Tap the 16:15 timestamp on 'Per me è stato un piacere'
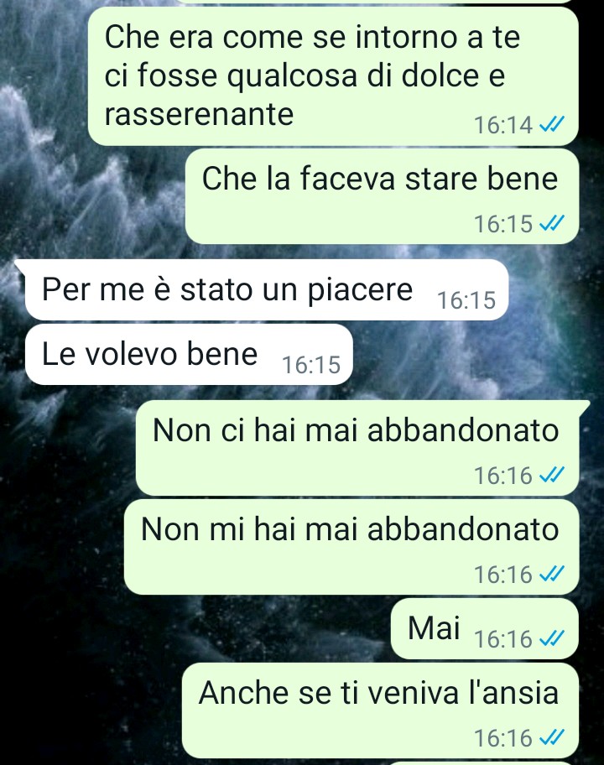604x765 pixels. click(466, 300)
